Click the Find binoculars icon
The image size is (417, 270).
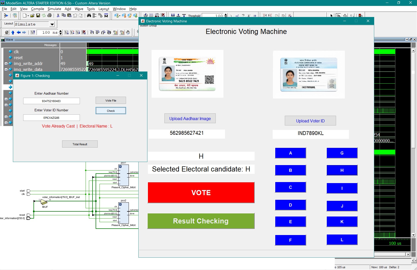[x=89, y=16]
